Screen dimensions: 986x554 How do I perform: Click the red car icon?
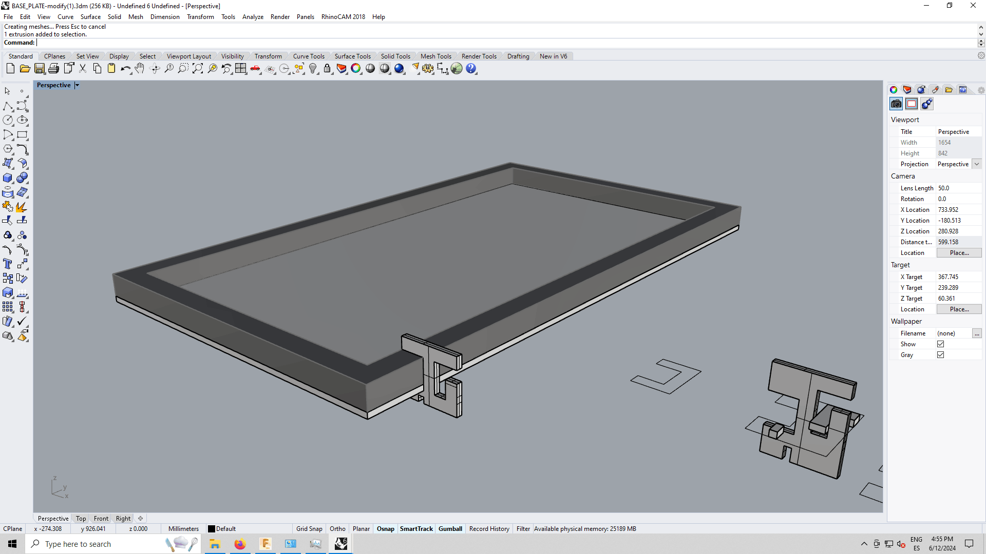click(255, 69)
